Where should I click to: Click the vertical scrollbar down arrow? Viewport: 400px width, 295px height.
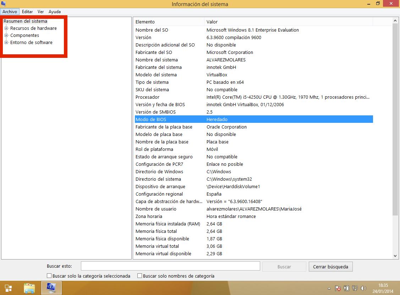pyautogui.click(x=395, y=256)
